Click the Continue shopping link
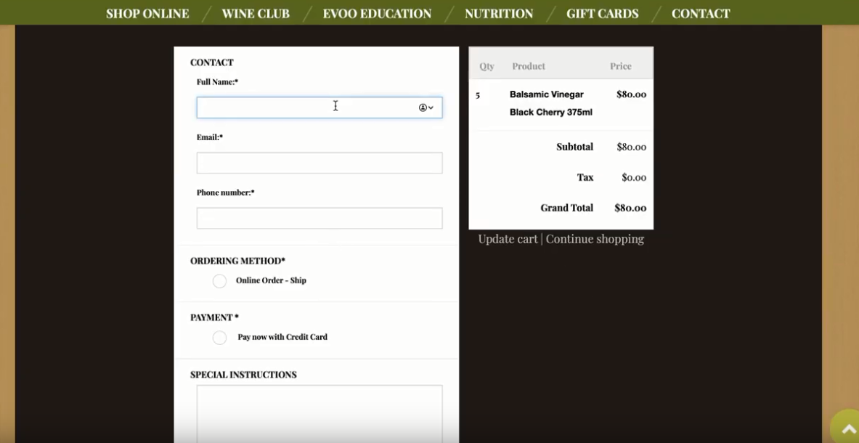The width and height of the screenshot is (859, 443). click(595, 239)
